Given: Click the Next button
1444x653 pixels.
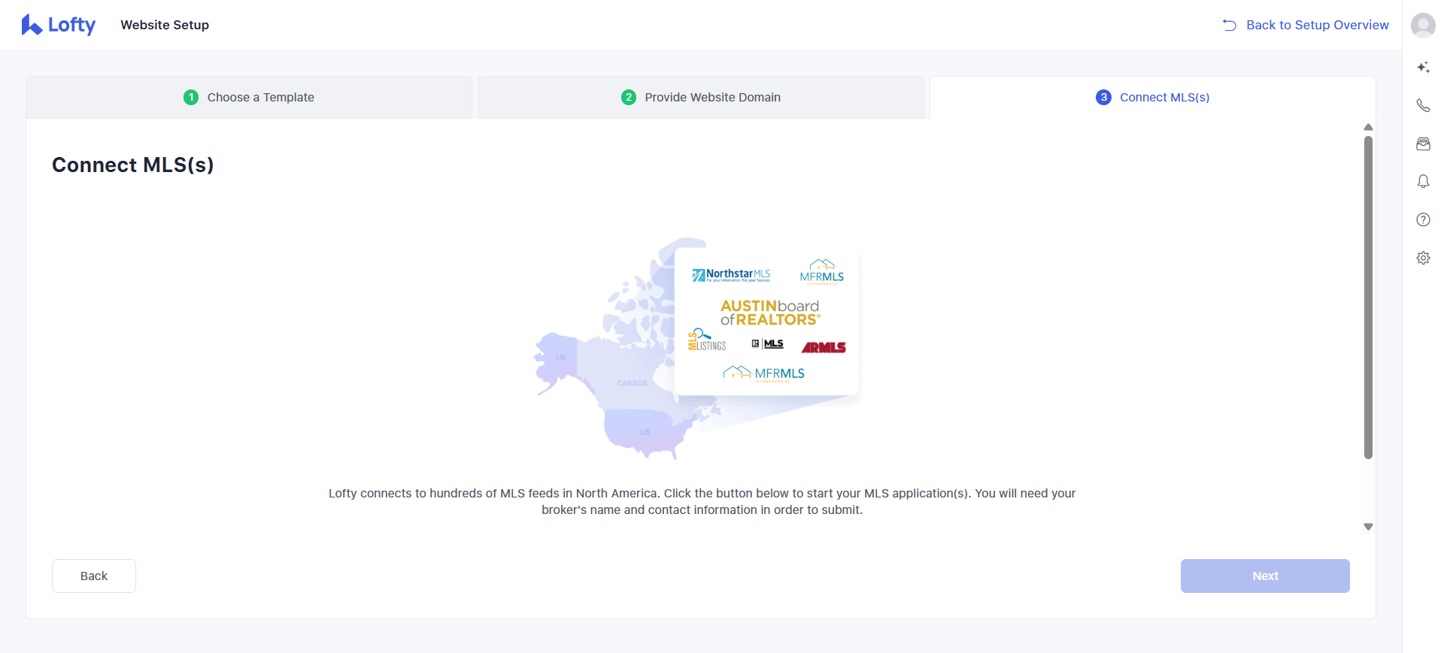Looking at the screenshot, I should pyautogui.click(x=1264, y=576).
